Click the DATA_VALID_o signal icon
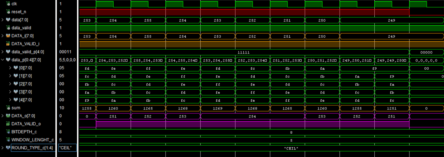This screenshot has height=157, width=444. tap(8, 124)
